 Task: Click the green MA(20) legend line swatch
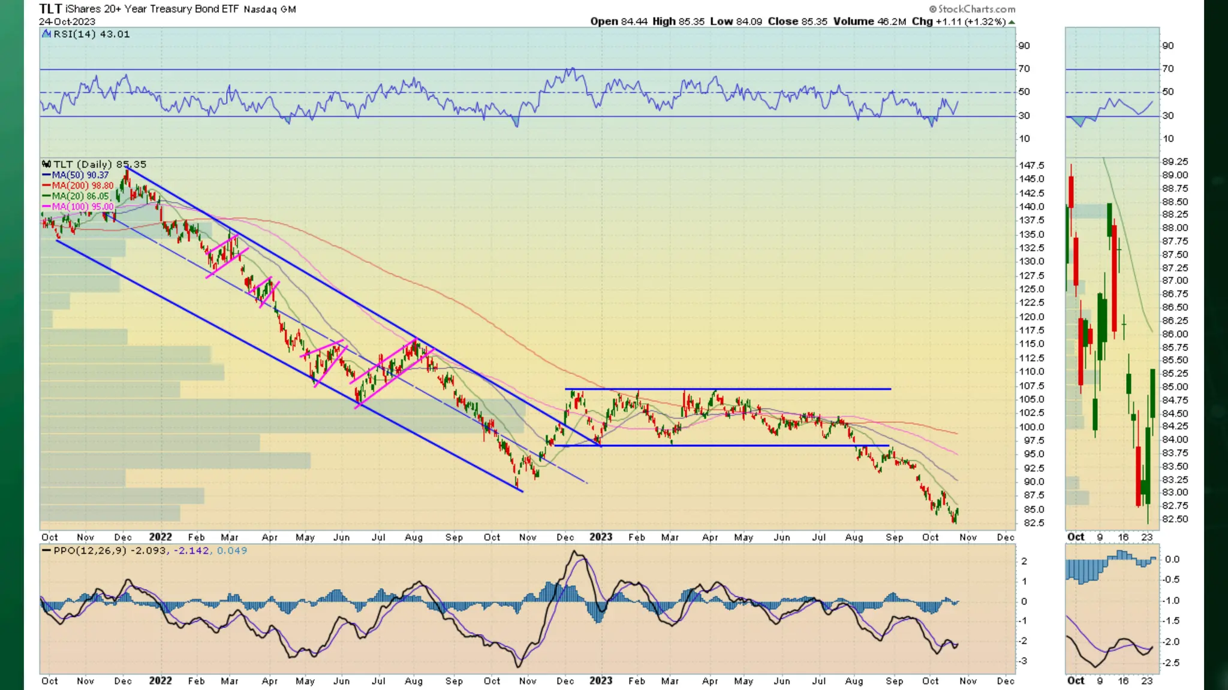46,196
